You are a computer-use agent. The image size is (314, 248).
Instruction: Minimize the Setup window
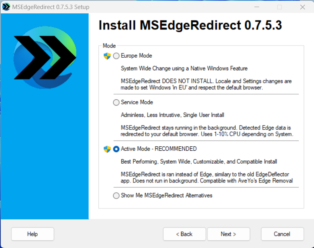257,7
